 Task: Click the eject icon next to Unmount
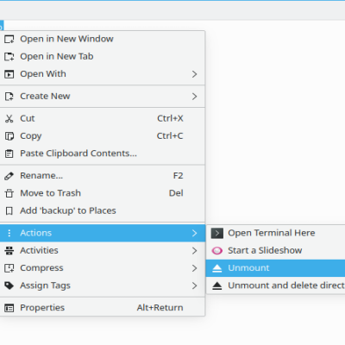click(x=217, y=268)
